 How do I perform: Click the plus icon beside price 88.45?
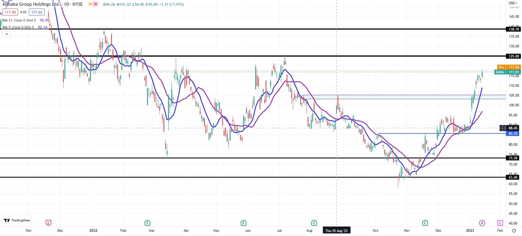[502, 128]
